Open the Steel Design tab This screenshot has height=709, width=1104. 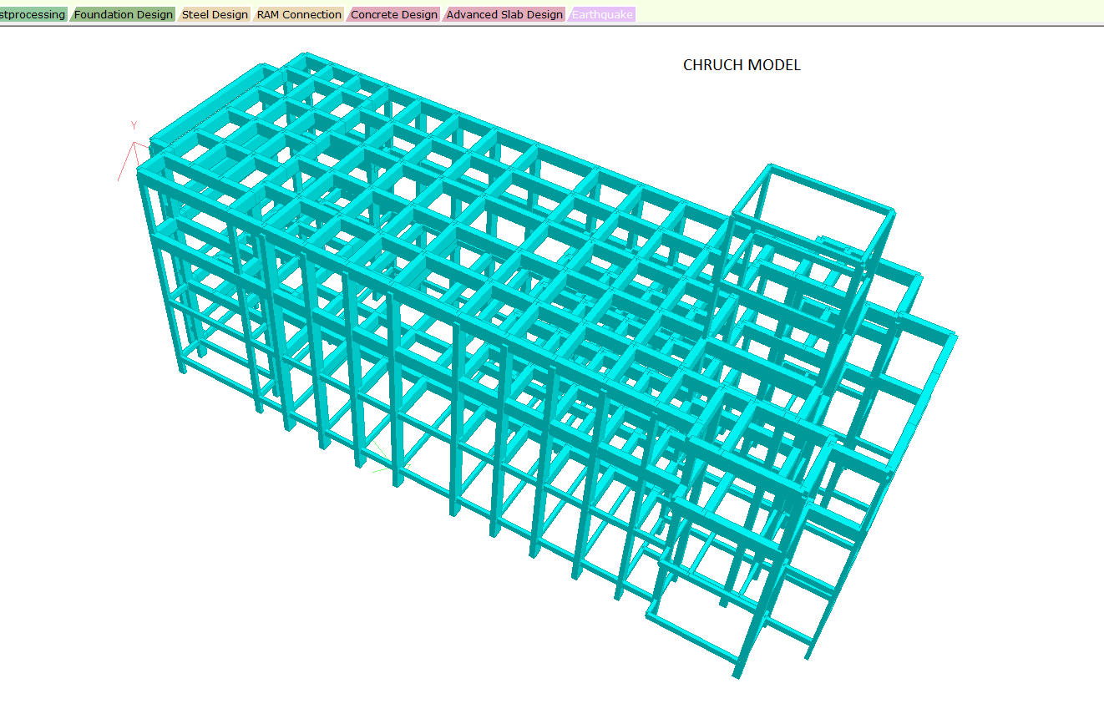pos(215,14)
